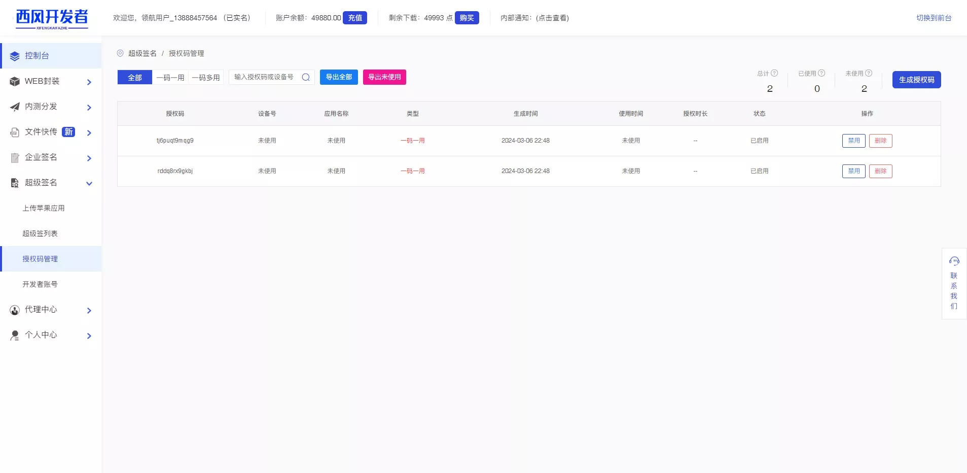967x473 pixels.
Task: Click the search magnifier icon in the input
Action: [x=306, y=77]
